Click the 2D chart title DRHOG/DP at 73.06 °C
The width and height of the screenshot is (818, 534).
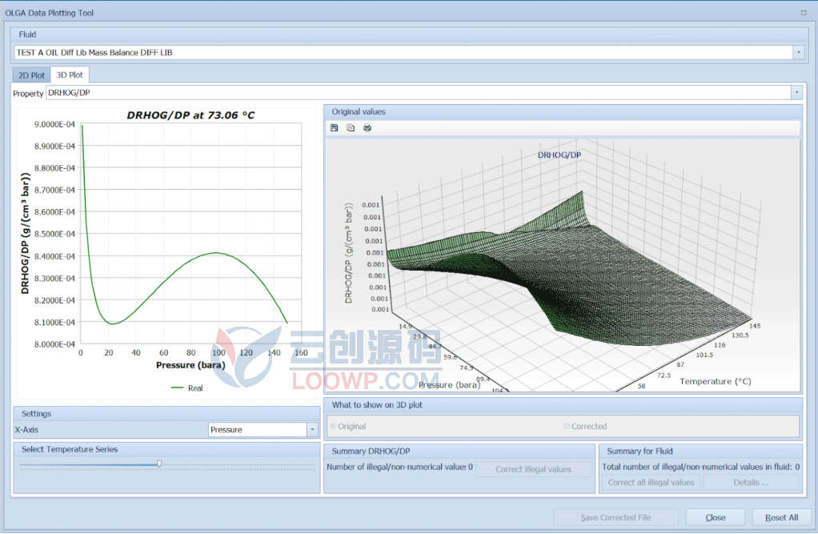191,114
